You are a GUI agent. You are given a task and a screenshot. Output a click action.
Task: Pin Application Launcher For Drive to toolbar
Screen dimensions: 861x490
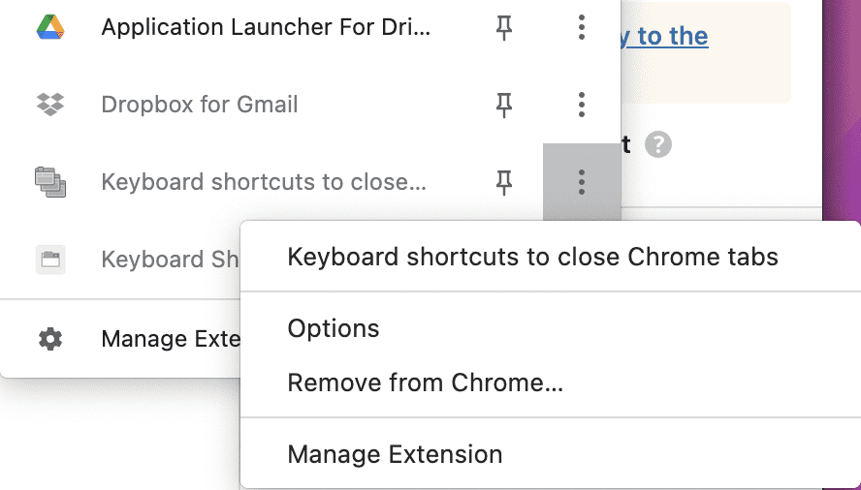504,27
